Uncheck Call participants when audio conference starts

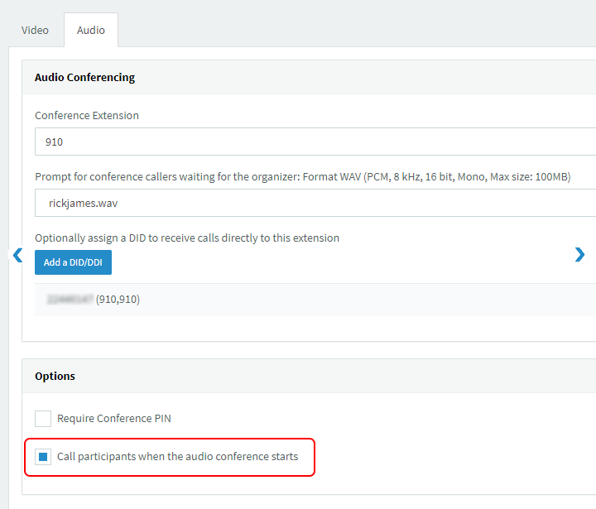43,457
